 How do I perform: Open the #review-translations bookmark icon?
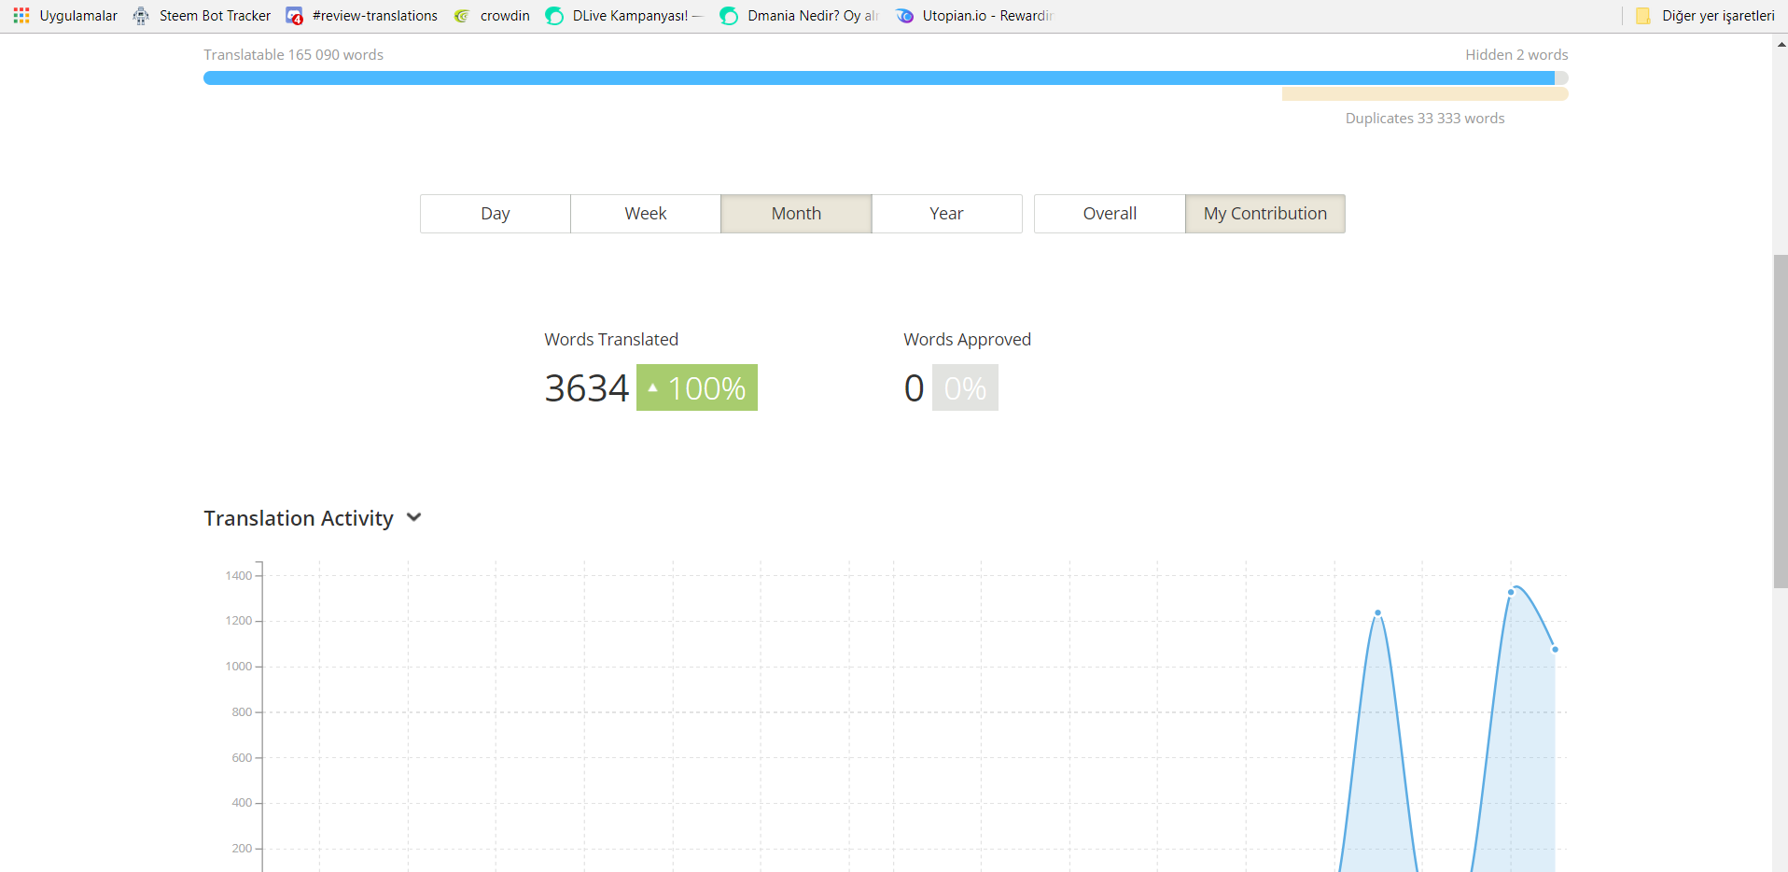[294, 16]
